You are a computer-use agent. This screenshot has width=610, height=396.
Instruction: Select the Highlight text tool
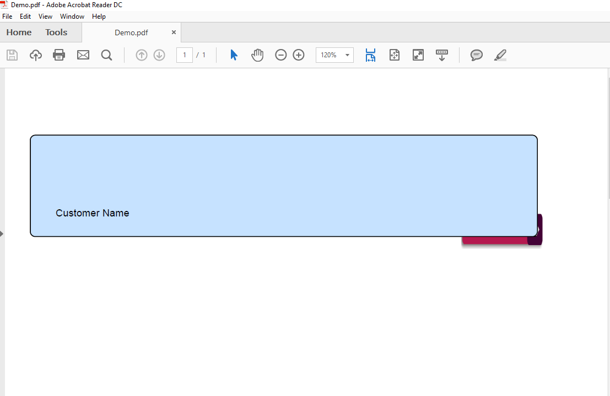click(500, 55)
